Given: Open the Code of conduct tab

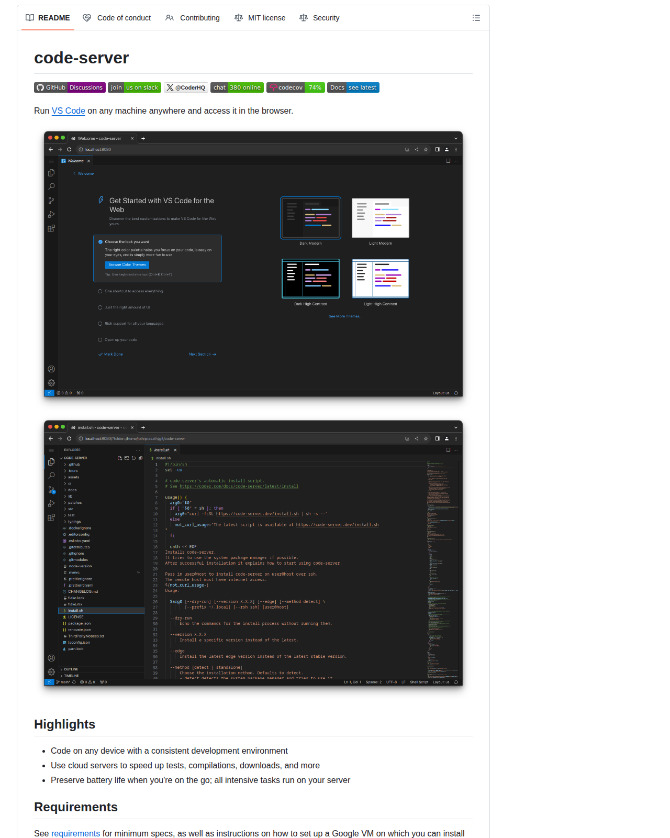Looking at the screenshot, I should tap(117, 18).
